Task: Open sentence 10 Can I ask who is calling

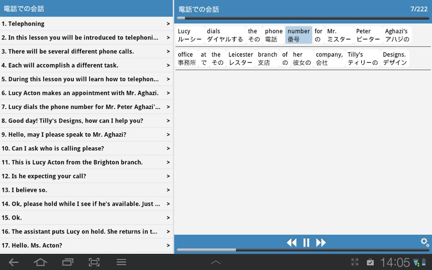Action: coord(86,148)
